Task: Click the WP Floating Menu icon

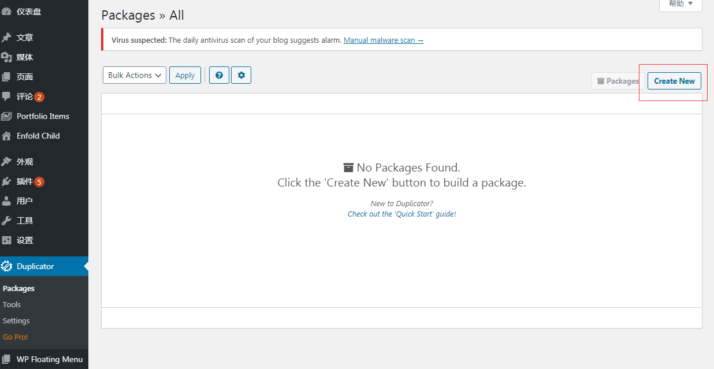Action: click(6, 359)
